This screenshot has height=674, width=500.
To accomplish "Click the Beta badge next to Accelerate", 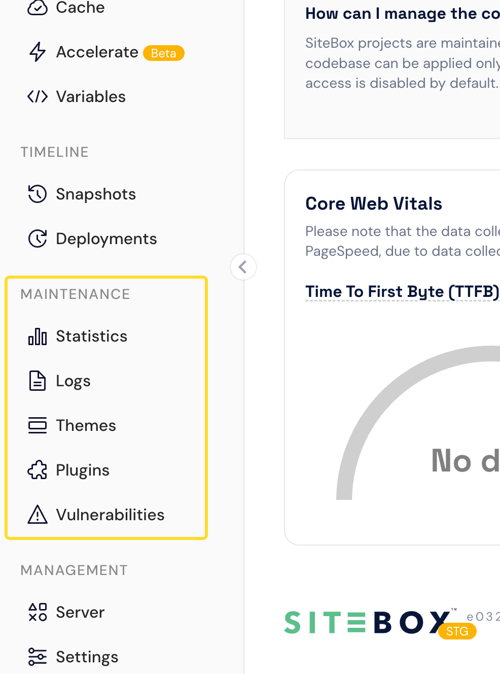I will coord(164,53).
